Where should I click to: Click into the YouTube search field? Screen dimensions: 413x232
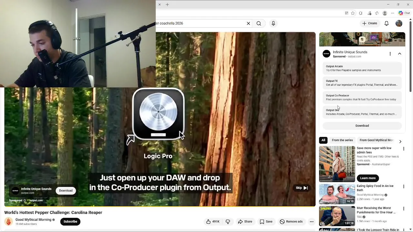pyautogui.click(x=200, y=23)
